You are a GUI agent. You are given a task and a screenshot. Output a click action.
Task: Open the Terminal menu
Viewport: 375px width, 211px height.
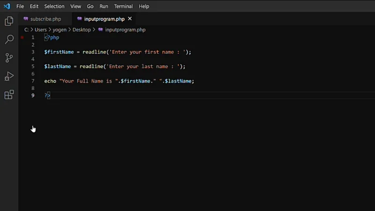[x=123, y=7]
